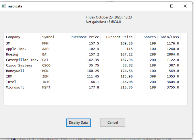Click gain value 1176.0
This screenshot has width=194, height=140.
pyautogui.click(x=173, y=43)
